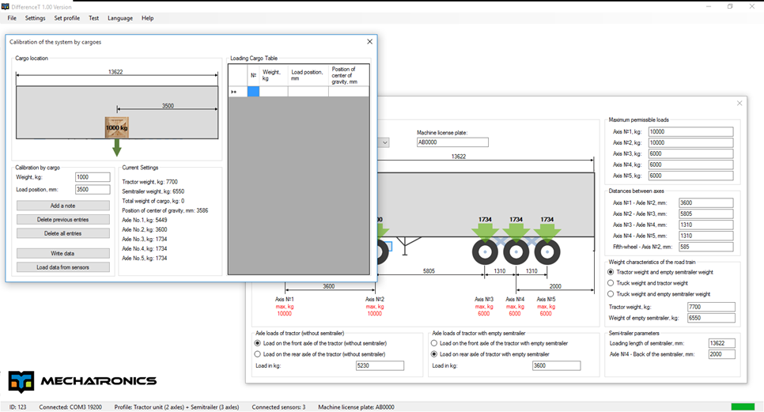Screen dimensions: 764x412
Task: Open the Set profile menu
Action: 66,18
